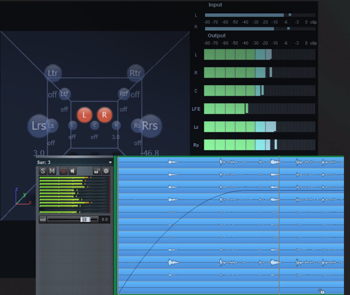Select the Rtr top rear speaker

click(x=135, y=73)
